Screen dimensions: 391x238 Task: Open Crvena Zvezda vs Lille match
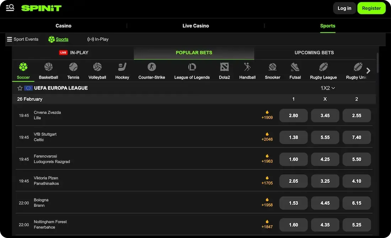[x=47, y=115]
